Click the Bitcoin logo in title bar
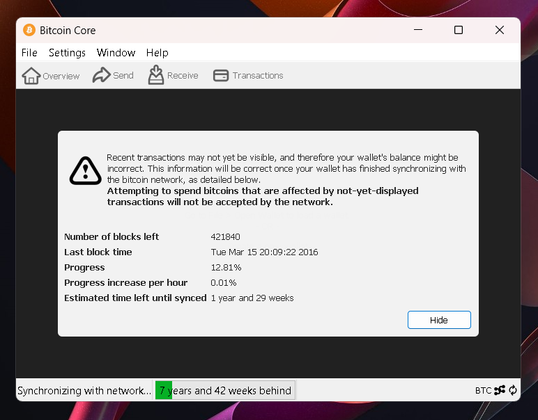538x420 pixels. 29,30
